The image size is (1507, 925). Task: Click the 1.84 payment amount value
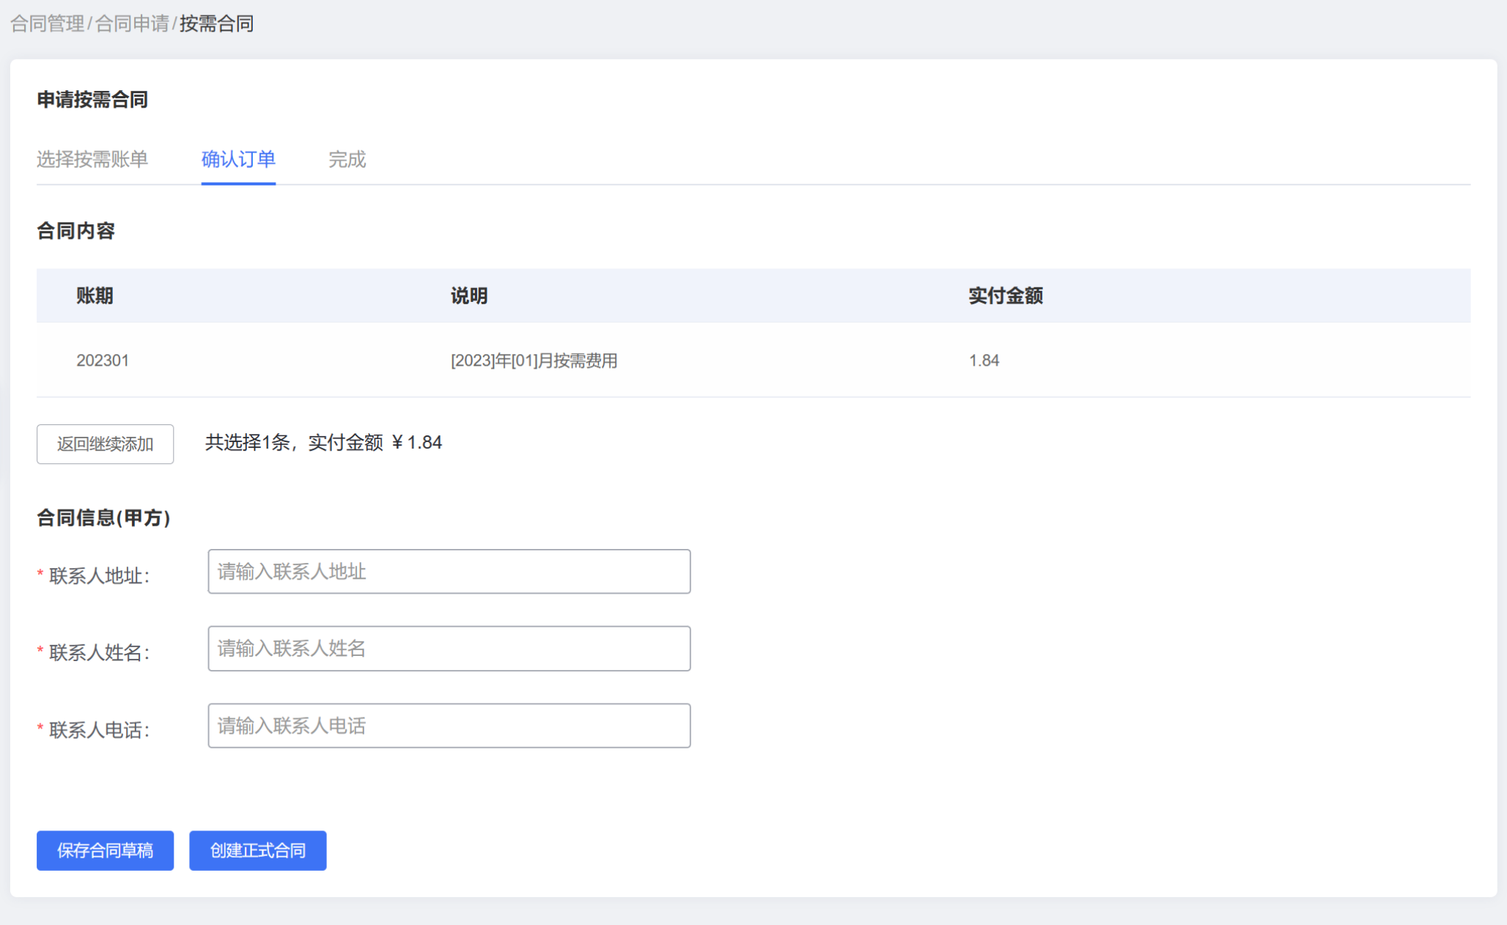983,360
